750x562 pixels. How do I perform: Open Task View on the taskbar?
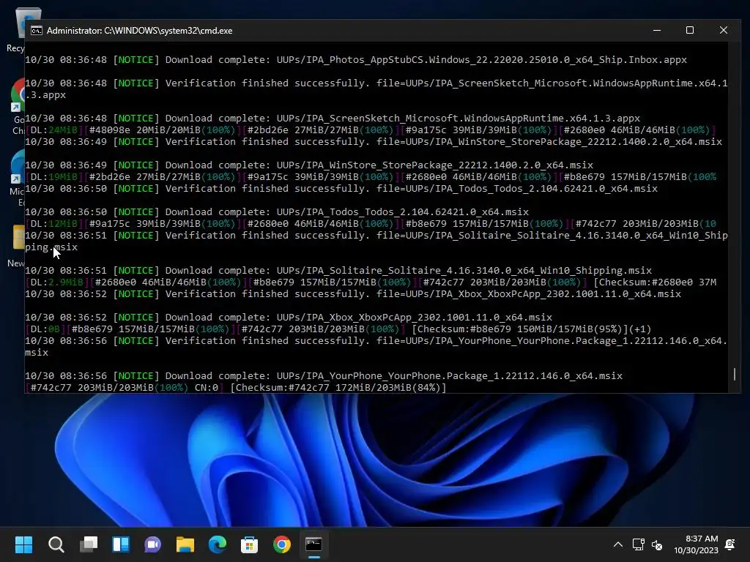(x=89, y=544)
